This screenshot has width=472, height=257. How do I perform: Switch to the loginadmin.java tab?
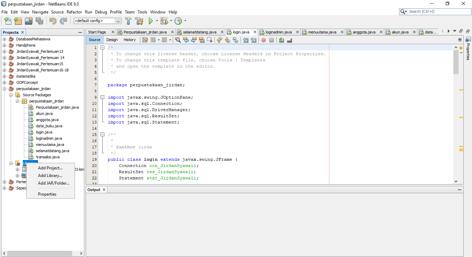coord(279,32)
